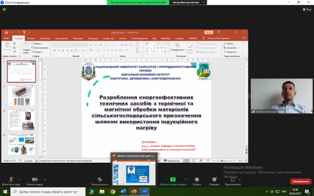Start recording with Запись button
Screen dimensions: 314x196
pyautogui.click(x=197, y=181)
